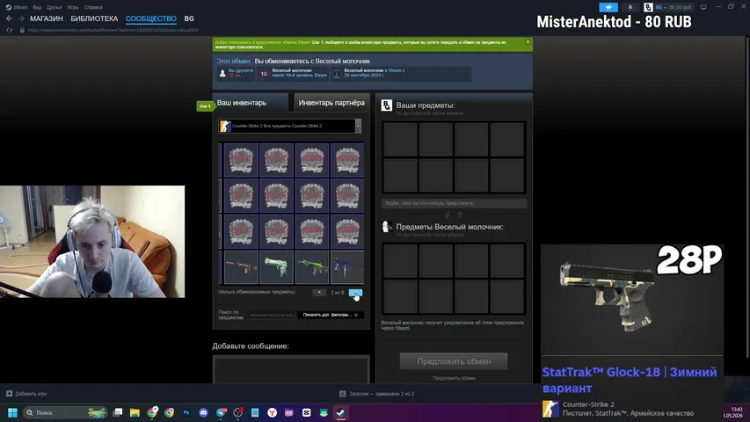Click the StatTrak Glock-18 Зимний вариант title

click(x=630, y=380)
